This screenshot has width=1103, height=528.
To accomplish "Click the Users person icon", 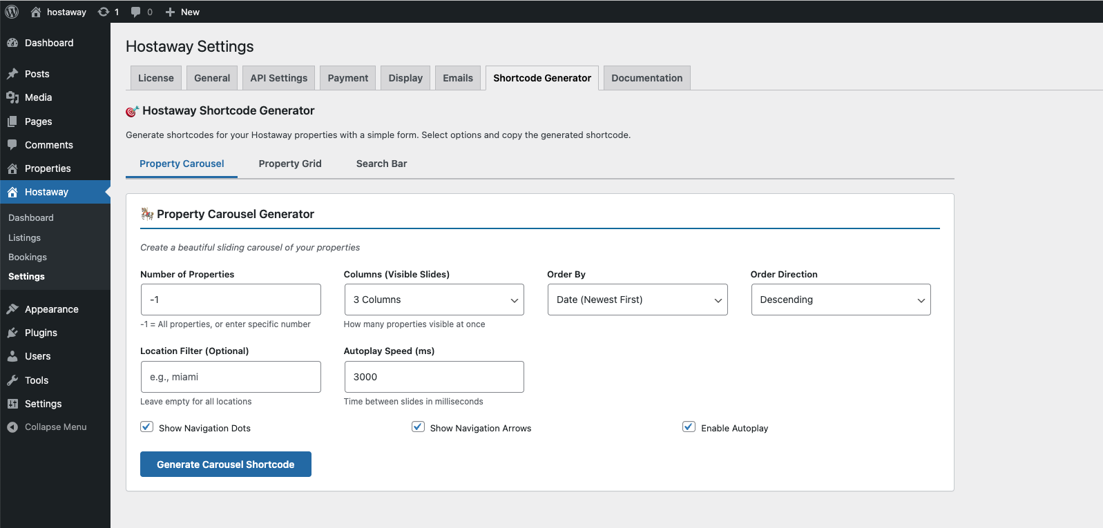I will (12, 356).
